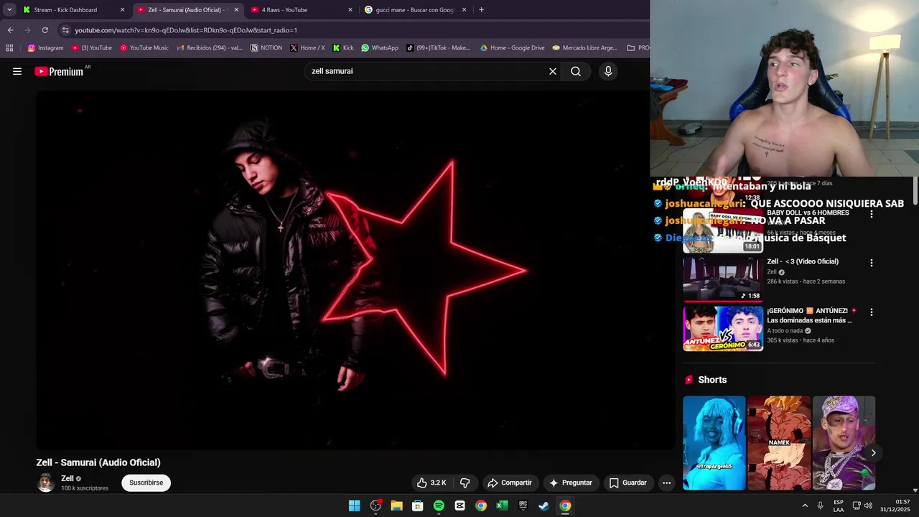Open Zell channel avatar

(x=45, y=483)
